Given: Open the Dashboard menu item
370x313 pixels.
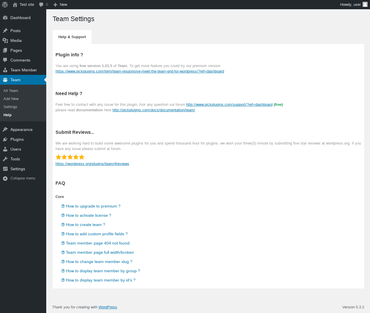Looking at the screenshot, I should click(23, 18).
